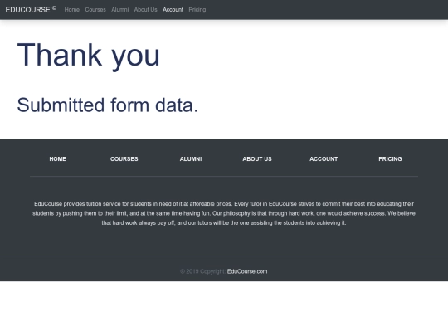Click the footer HOME link
The width and height of the screenshot is (448, 336).
click(x=58, y=158)
